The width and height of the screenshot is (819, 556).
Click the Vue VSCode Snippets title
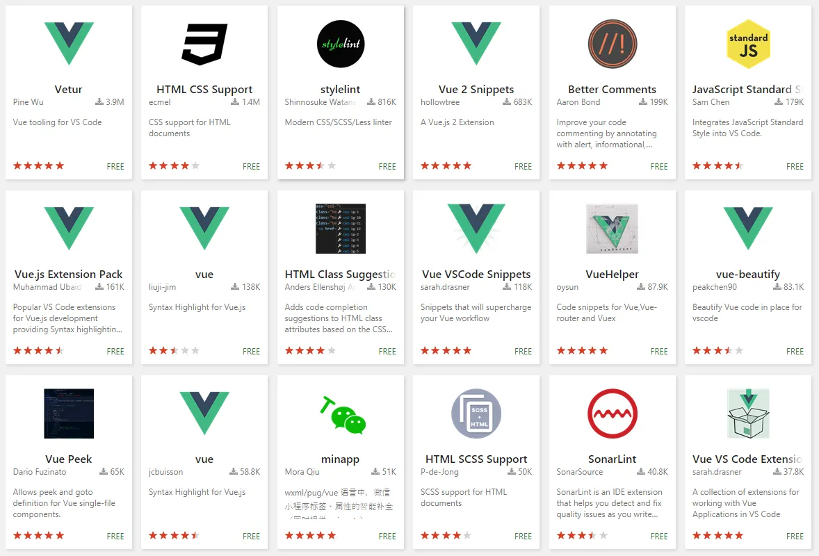[x=476, y=274]
